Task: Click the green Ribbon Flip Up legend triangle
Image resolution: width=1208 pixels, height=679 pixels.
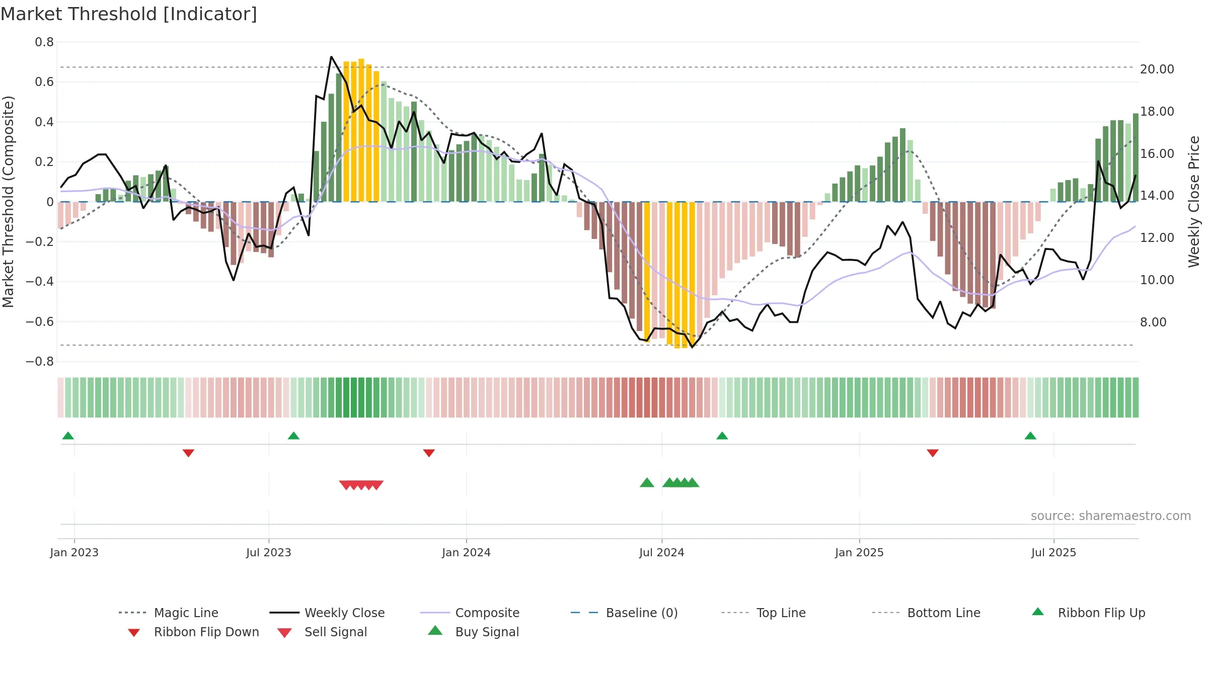Action: click(1038, 612)
